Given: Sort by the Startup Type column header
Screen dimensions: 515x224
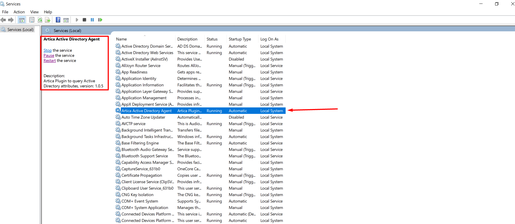Looking at the screenshot, I should coord(240,39).
